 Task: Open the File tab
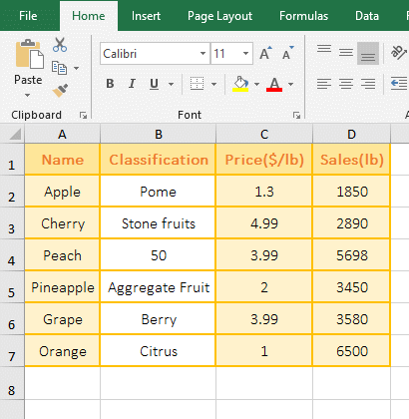(x=28, y=16)
